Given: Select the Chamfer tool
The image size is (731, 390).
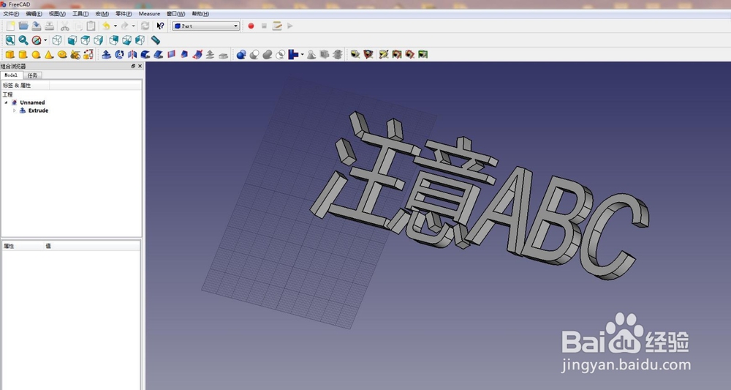Looking at the screenshot, I should (159, 55).
